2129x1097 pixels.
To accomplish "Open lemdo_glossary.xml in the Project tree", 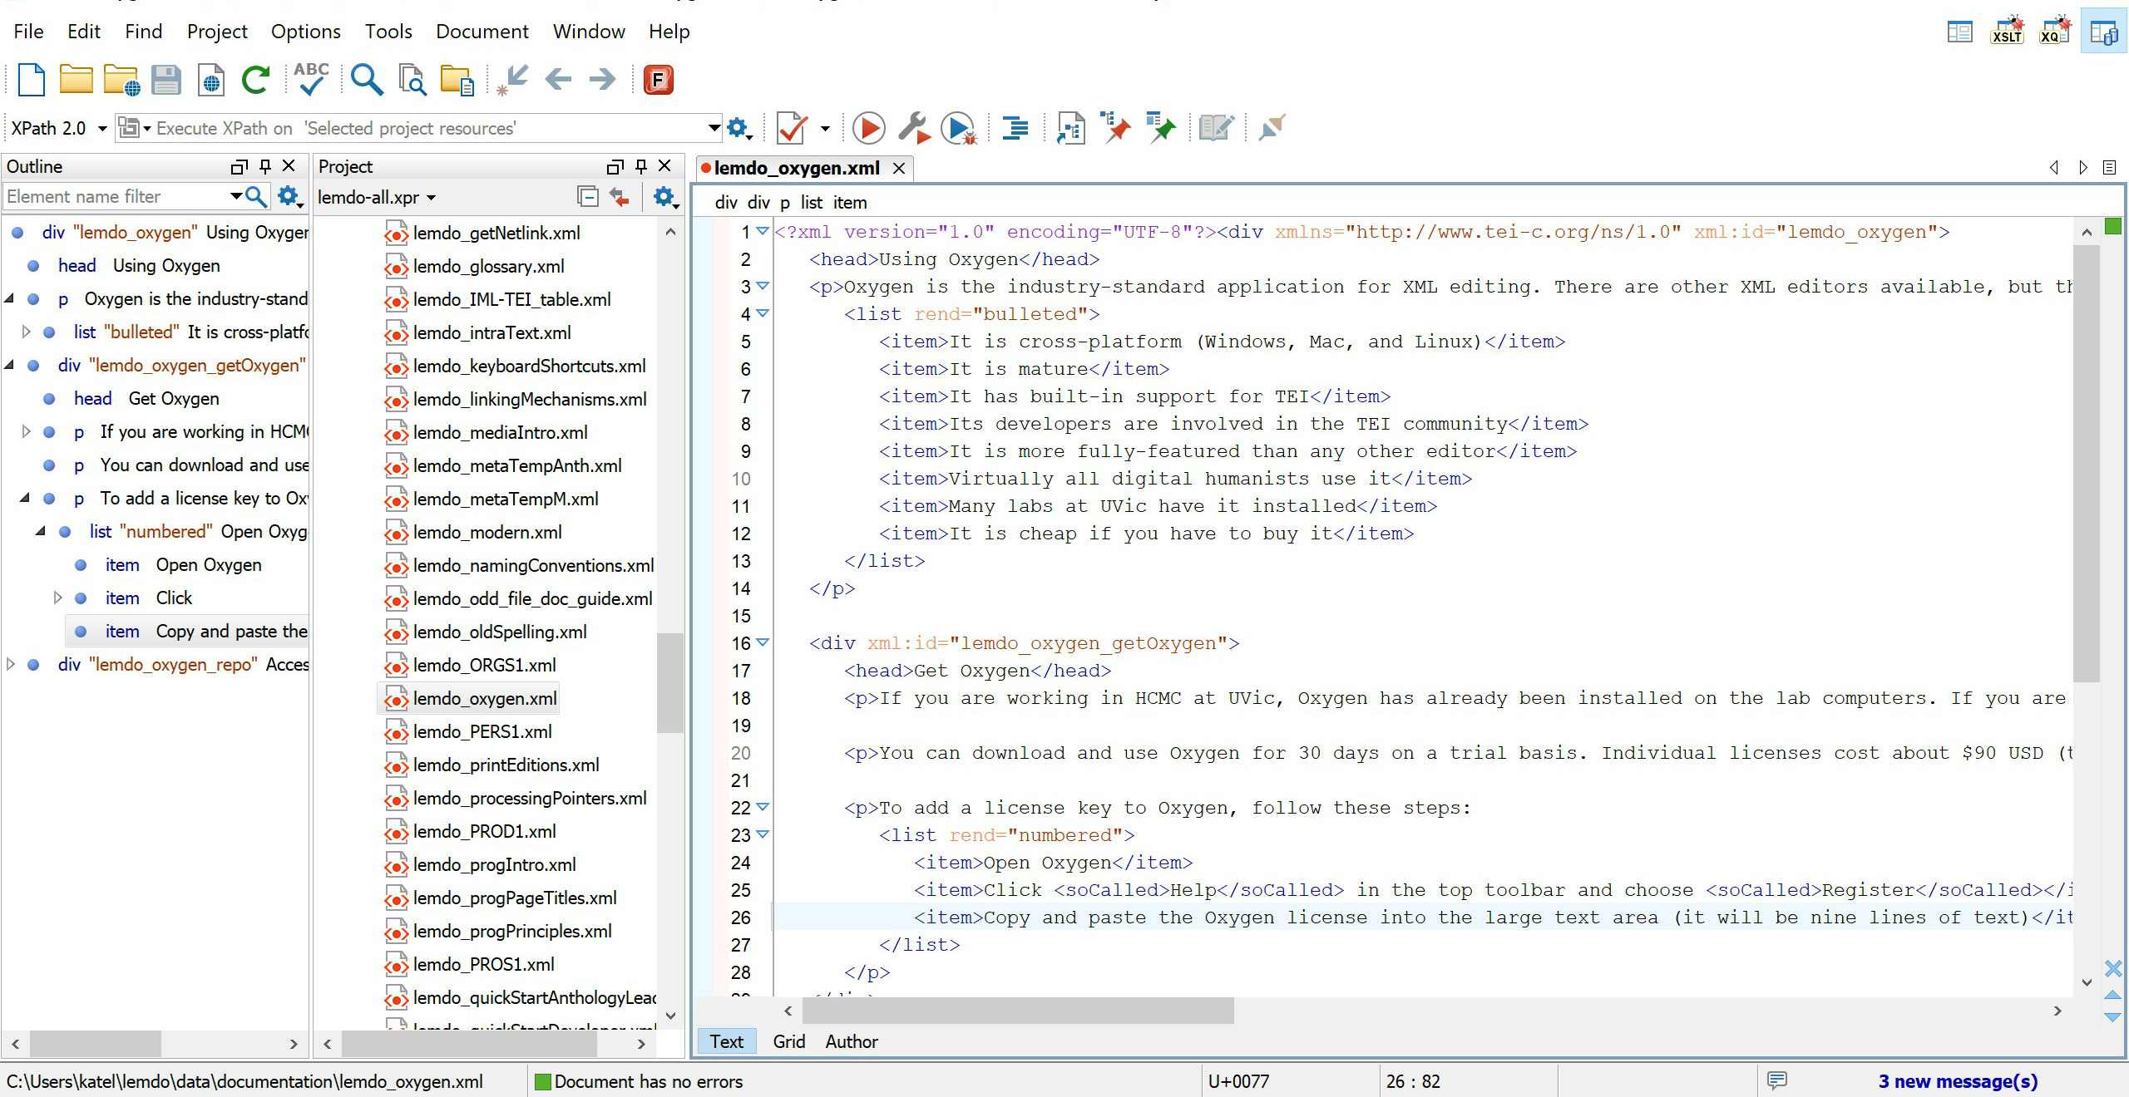I will [488, 266].
